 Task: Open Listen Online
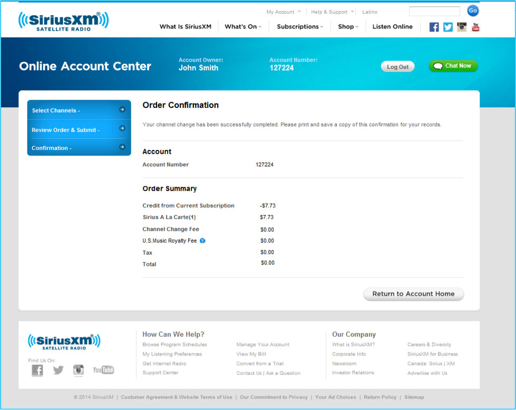[393, 27]
